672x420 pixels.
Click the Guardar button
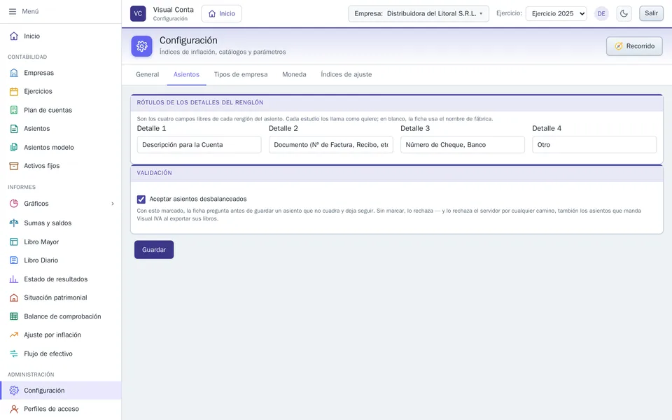pyautogui.click(x=154, y=249)
